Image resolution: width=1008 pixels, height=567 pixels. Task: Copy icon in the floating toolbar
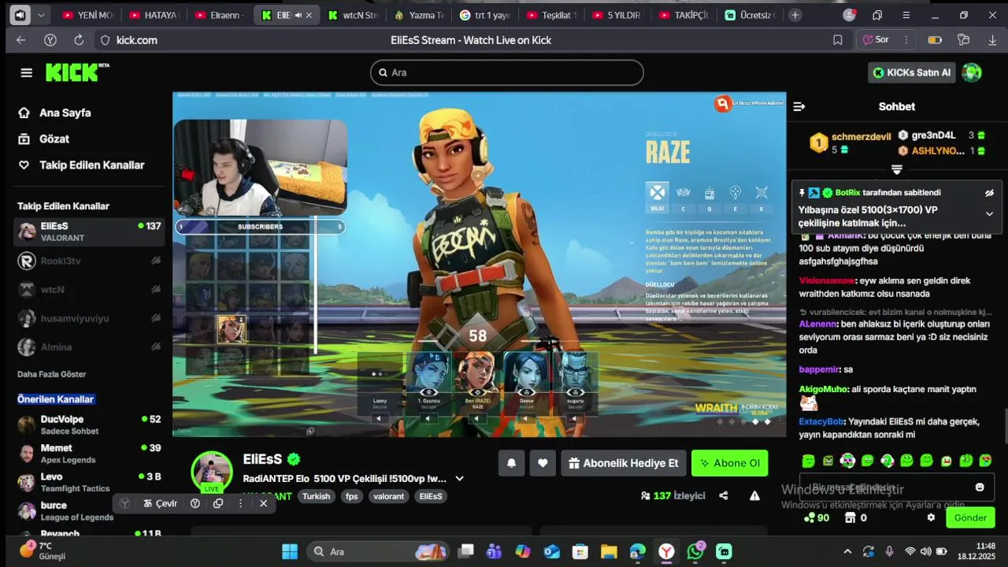pos(218,503)
